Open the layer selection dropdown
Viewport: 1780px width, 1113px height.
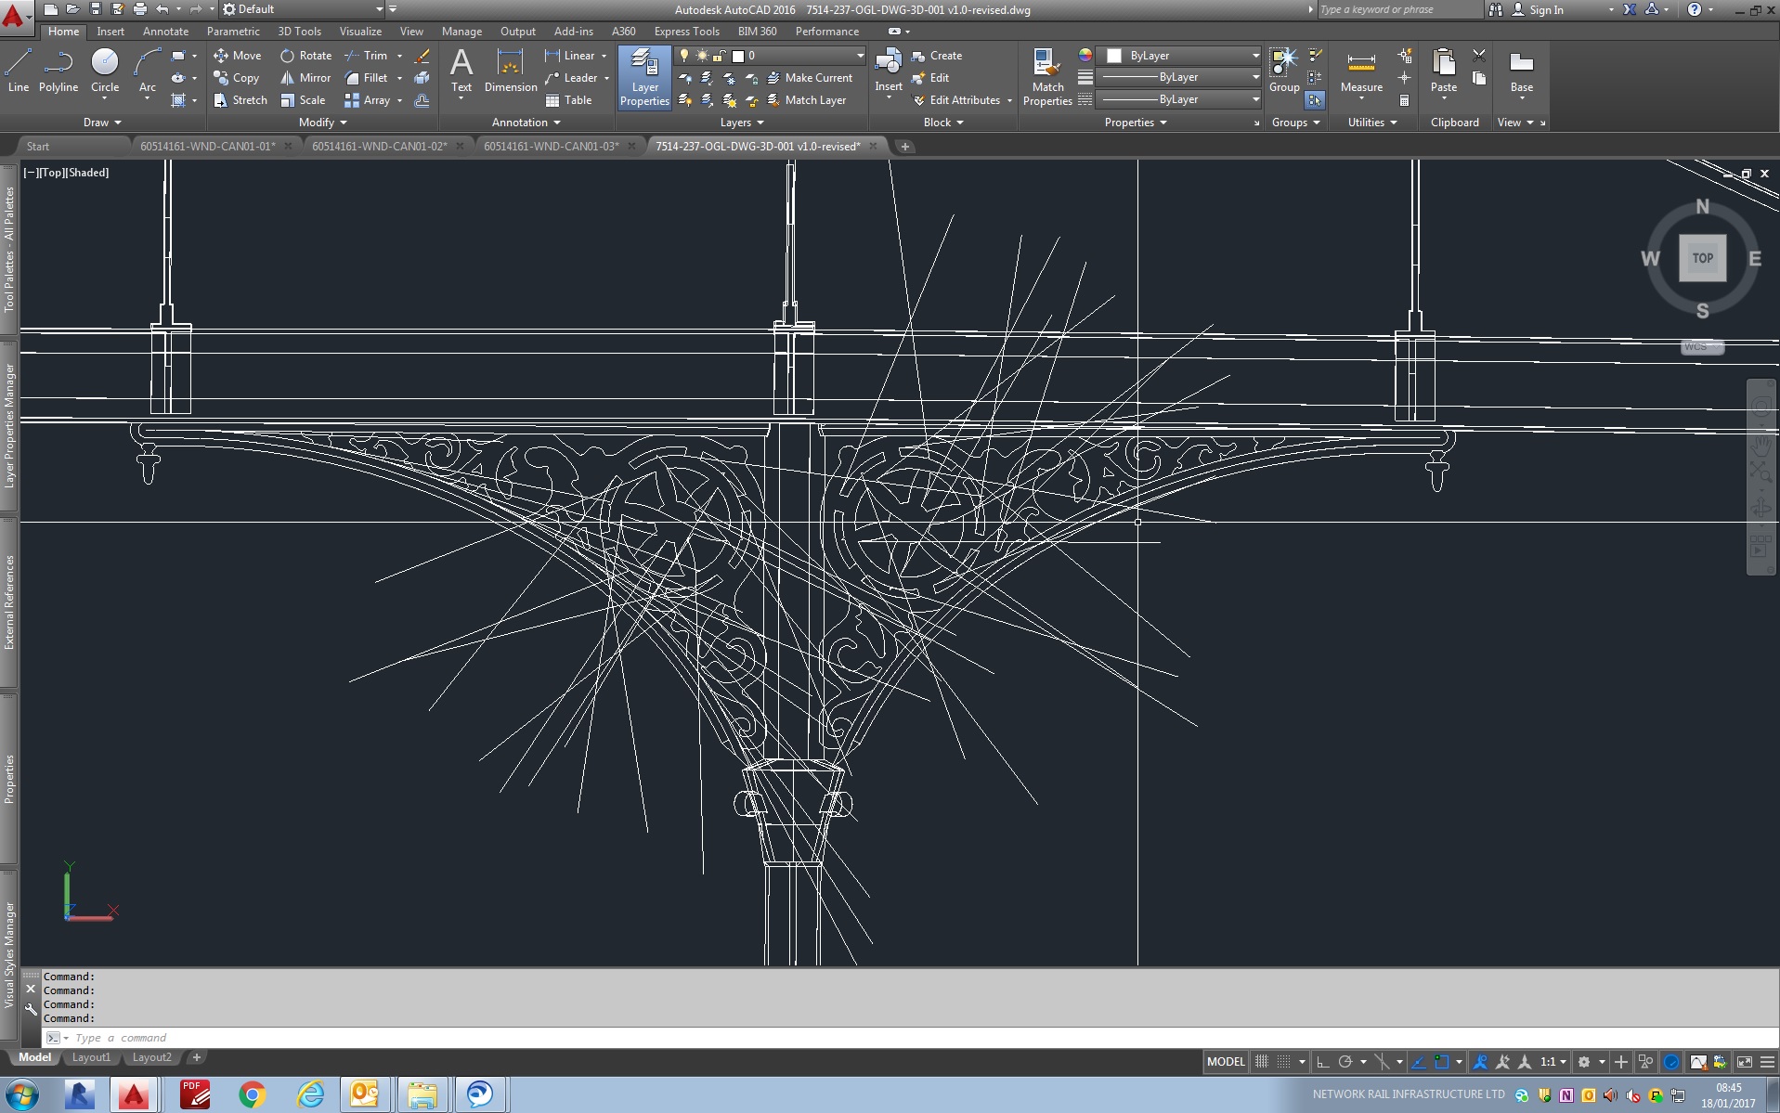859,56
